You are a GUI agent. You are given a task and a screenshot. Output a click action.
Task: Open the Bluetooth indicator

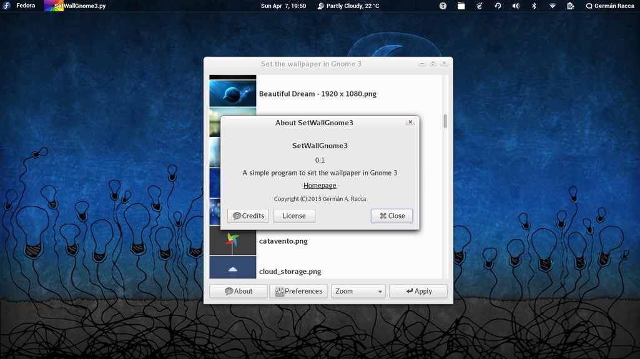pos(534,6)
